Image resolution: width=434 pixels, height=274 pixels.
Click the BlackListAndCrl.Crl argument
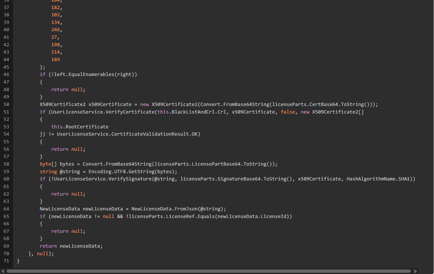coord(199,112)
